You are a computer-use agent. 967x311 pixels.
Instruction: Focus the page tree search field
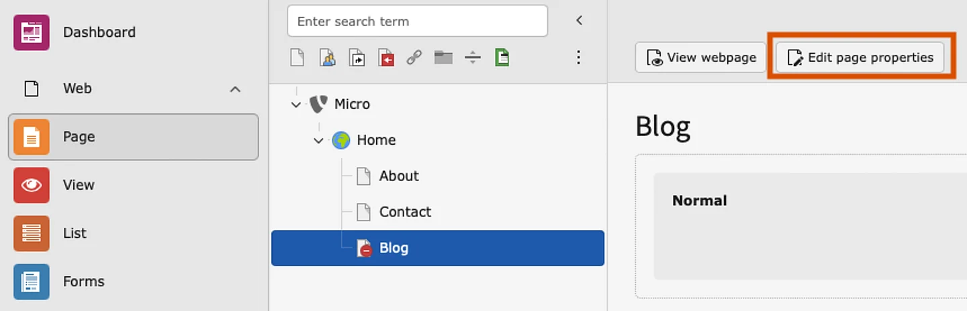pos(417,21)
